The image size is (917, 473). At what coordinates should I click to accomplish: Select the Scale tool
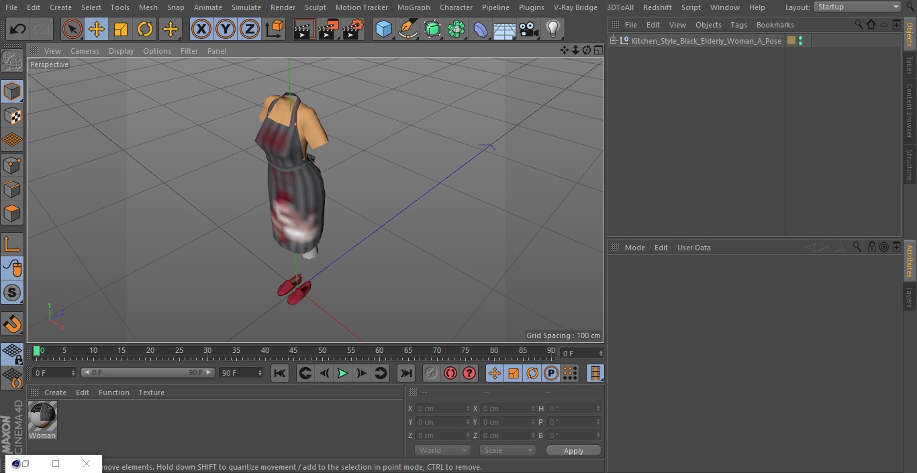(x=121, y=29)
